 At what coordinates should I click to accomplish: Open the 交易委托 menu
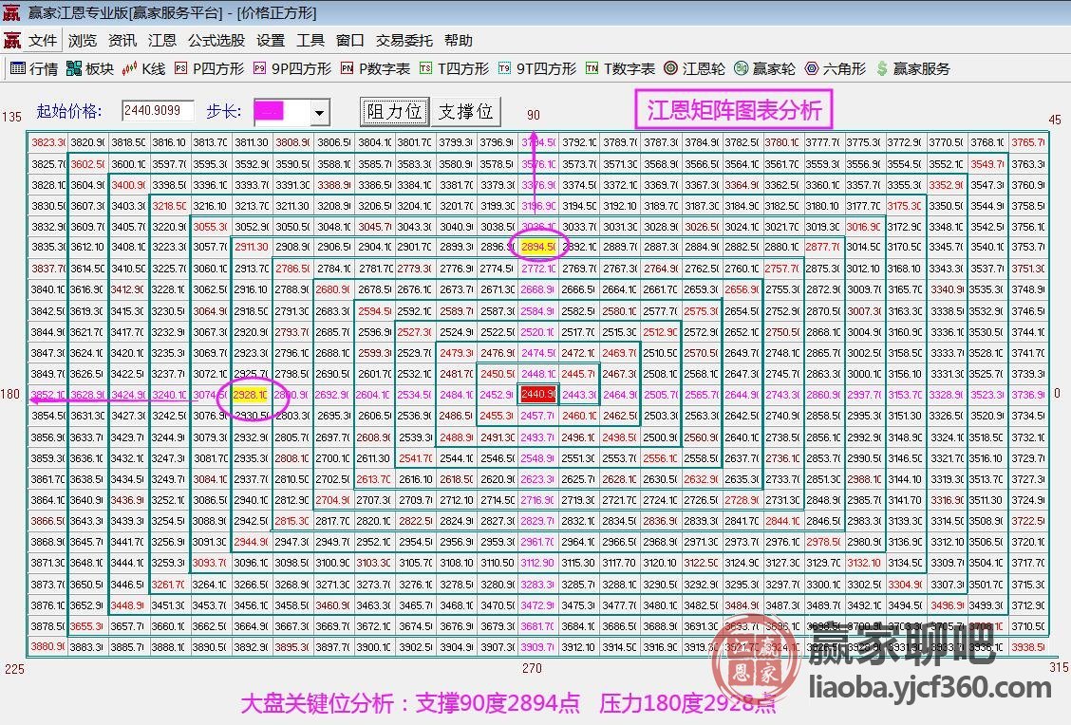point(404,40)
